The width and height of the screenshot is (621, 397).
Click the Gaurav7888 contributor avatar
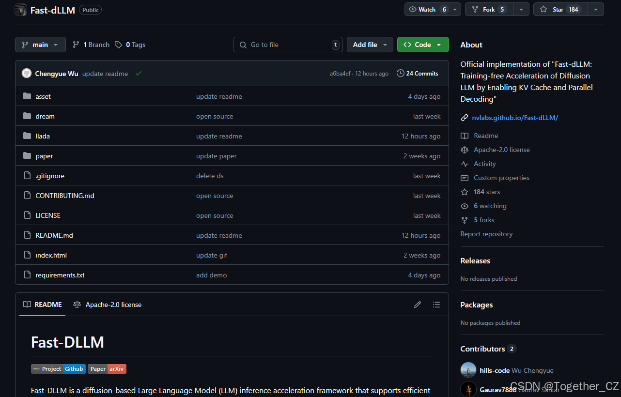click(468, 389)
